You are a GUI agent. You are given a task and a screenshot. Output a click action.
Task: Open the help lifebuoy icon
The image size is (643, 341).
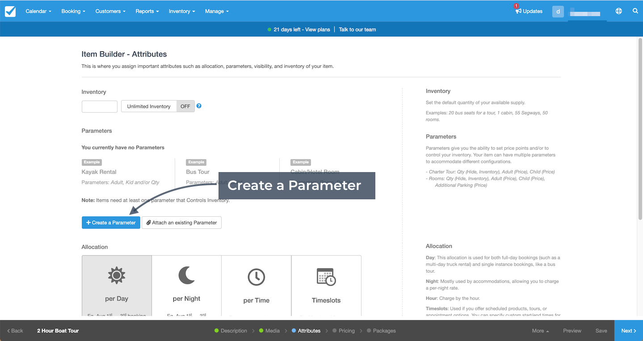tap(619, 11)
